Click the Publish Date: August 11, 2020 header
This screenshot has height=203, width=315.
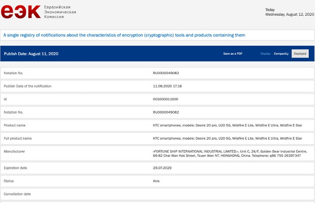31,54
